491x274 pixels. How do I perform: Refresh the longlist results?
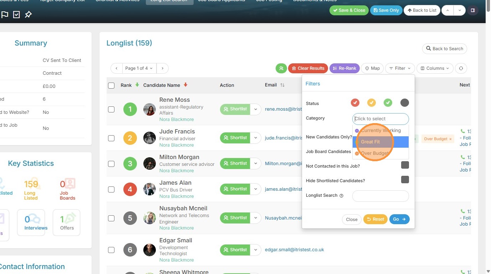pyautogui.click(x=461, y=68)
